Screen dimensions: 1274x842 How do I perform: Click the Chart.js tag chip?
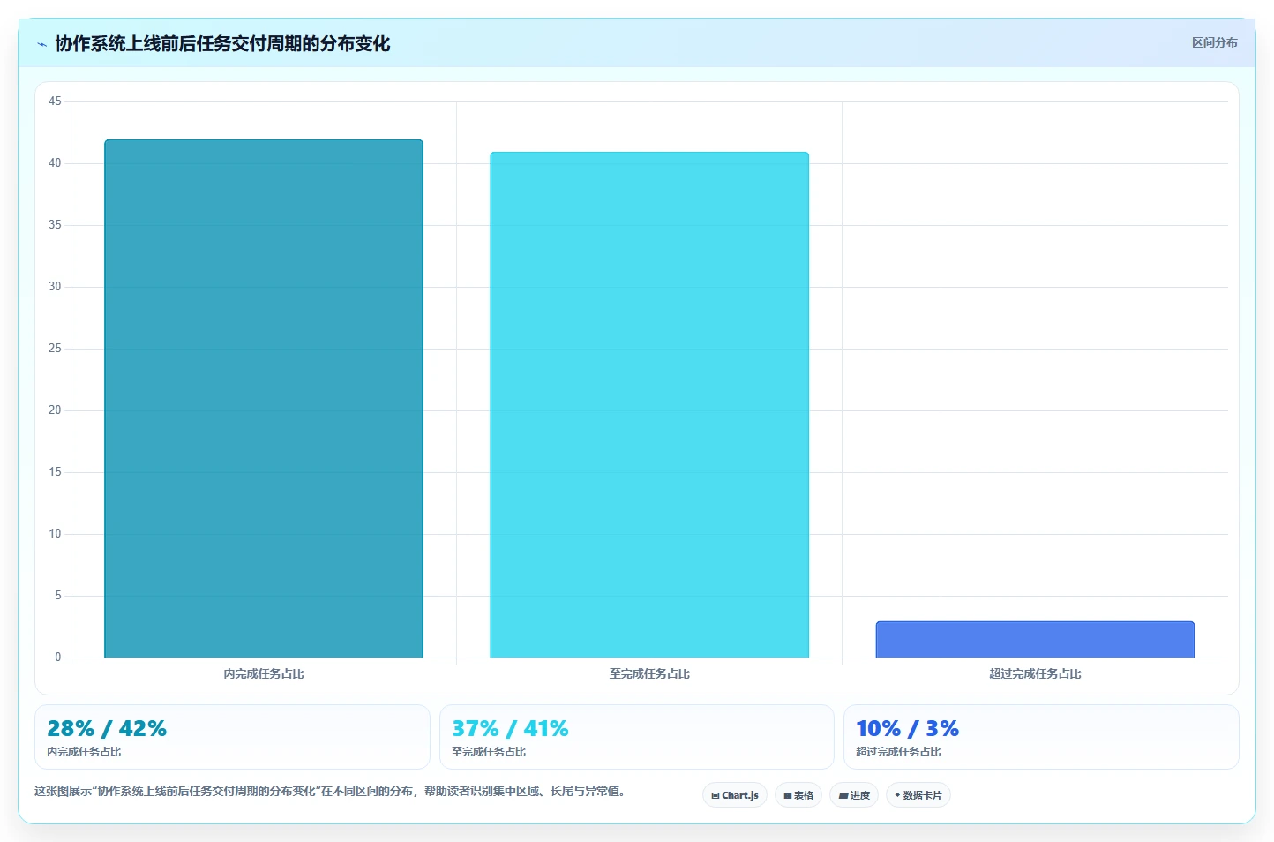pyautogui.click(x=735, y=795)
